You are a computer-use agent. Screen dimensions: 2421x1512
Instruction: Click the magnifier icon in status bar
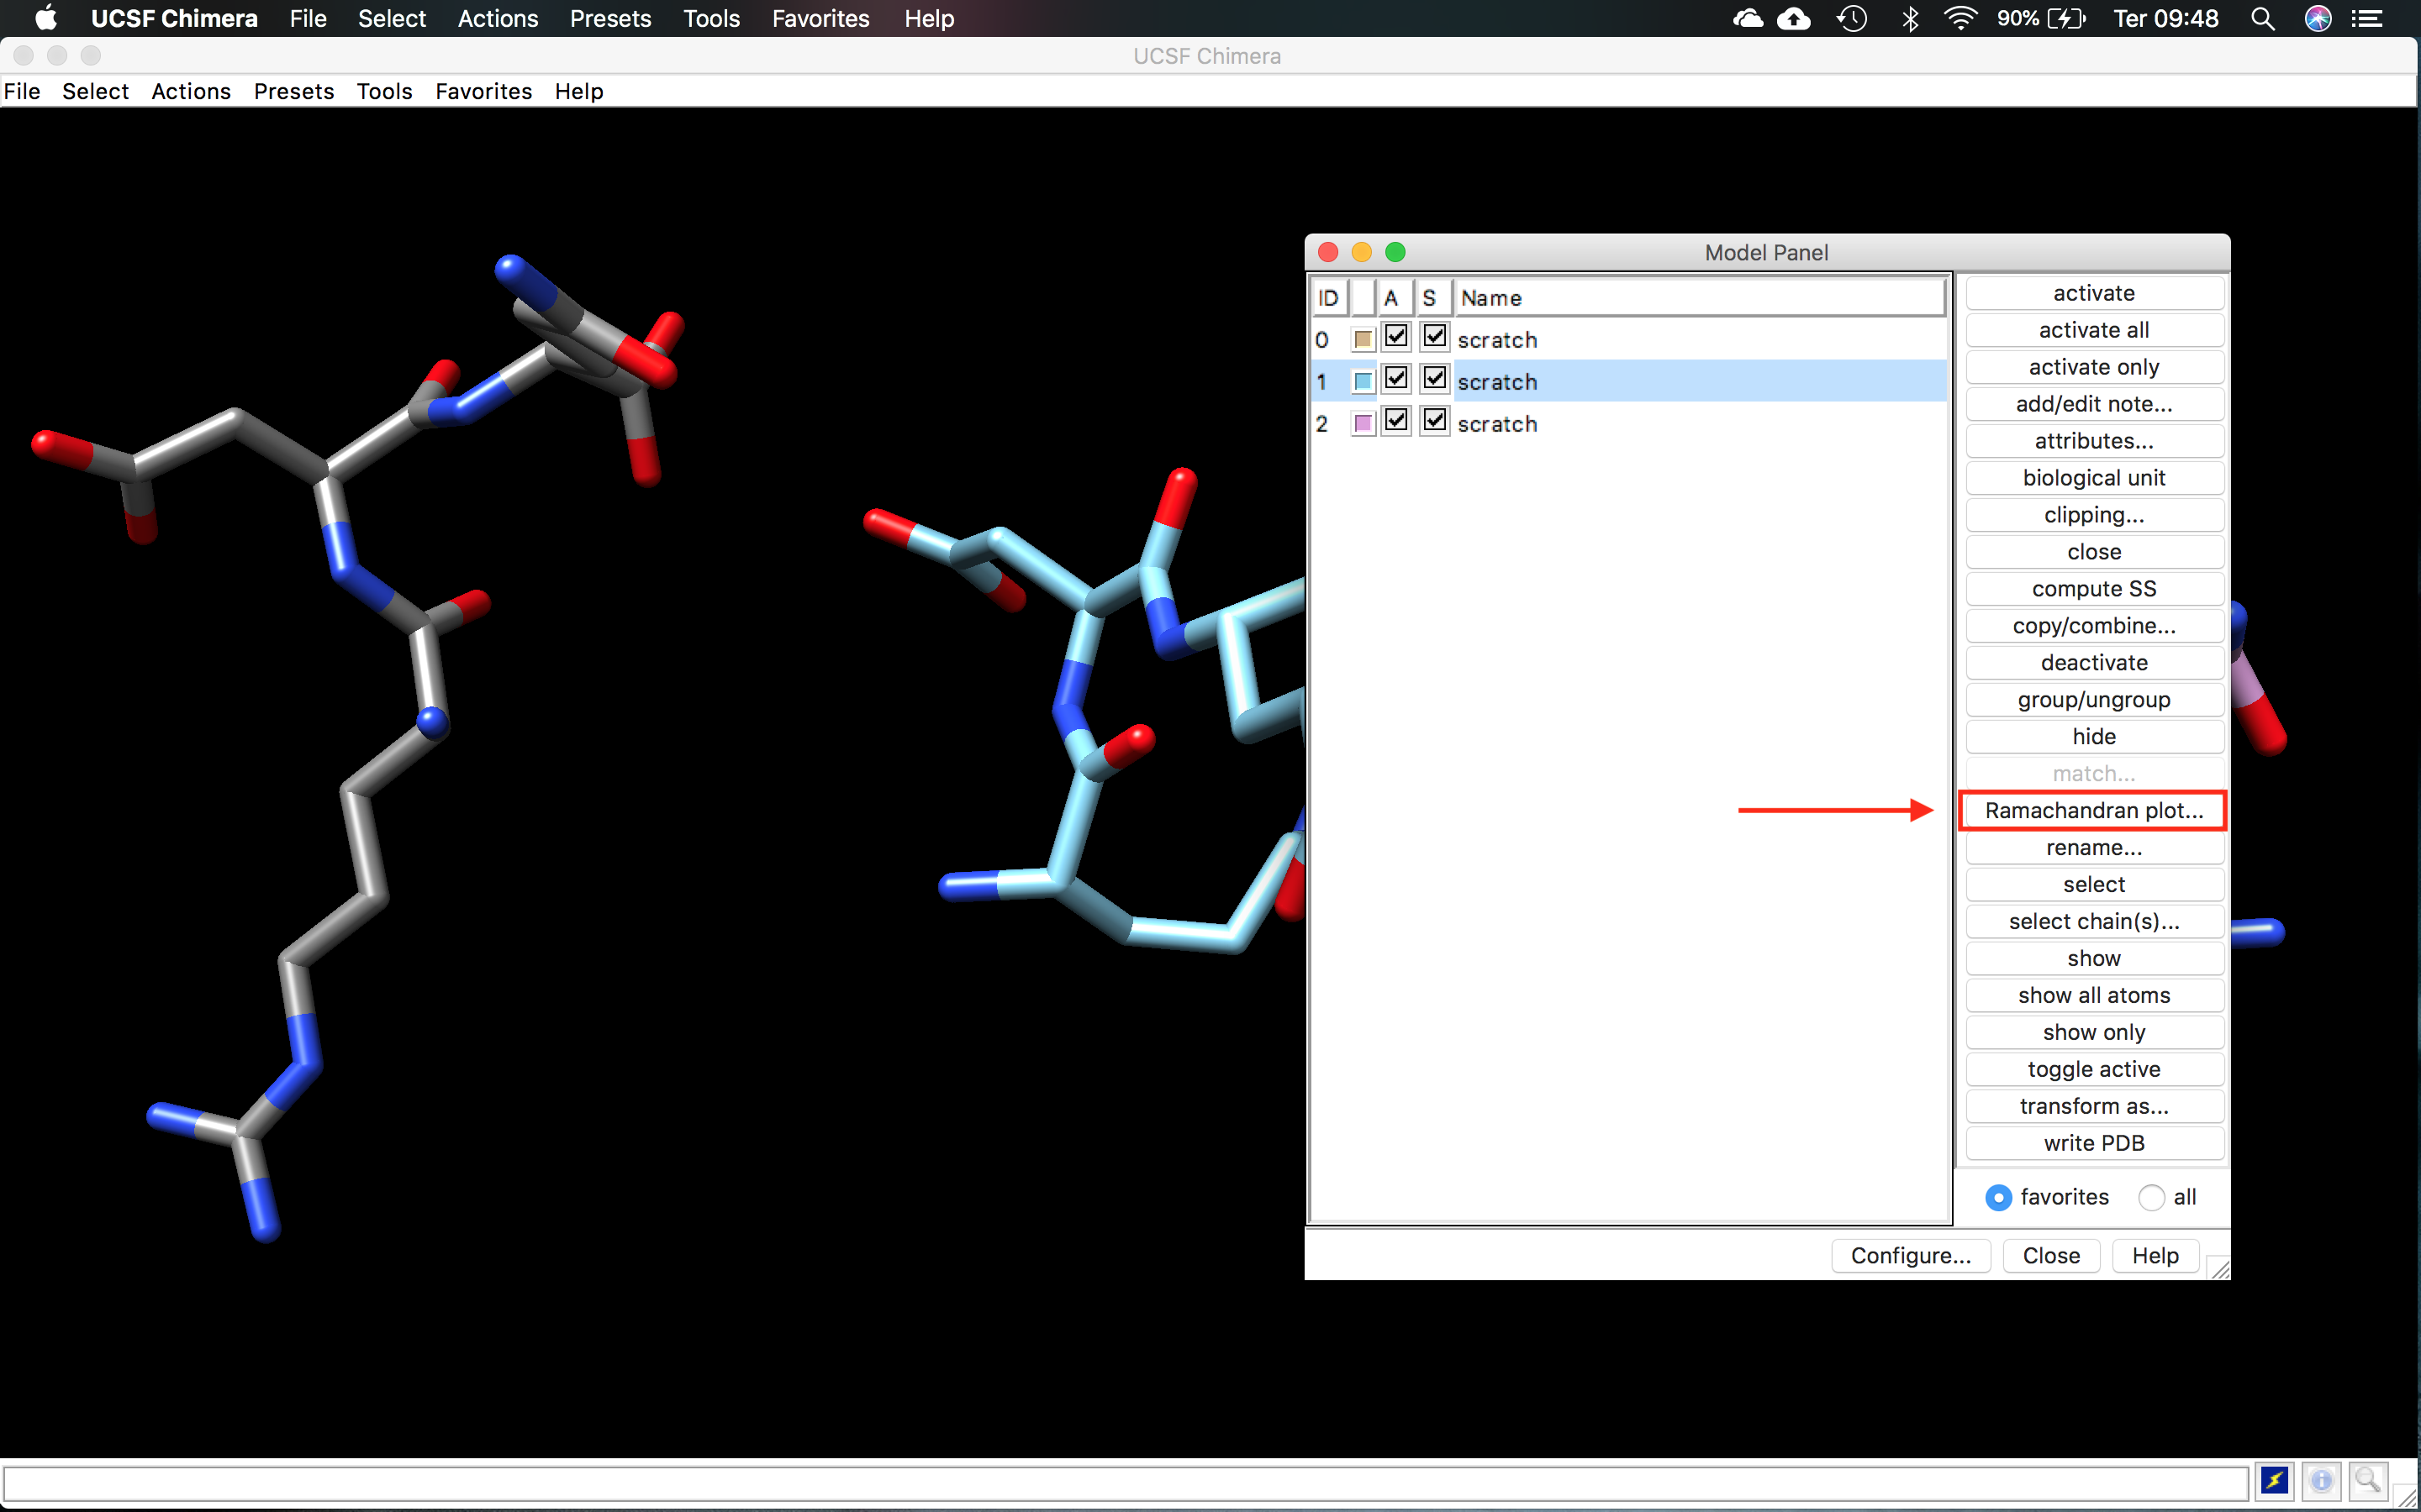(2368, 1480)
